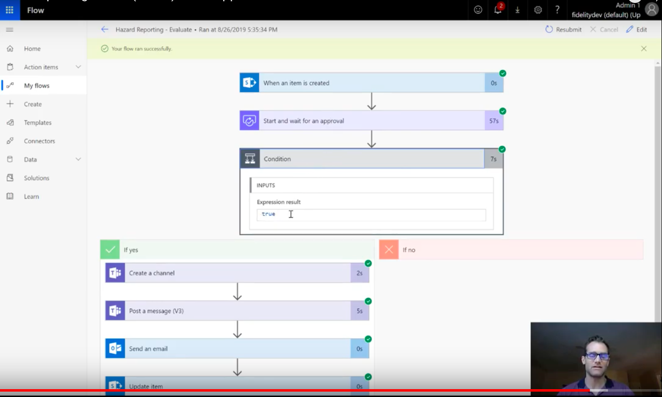The width and height of the screenshot is (662, 397).
Task: Click the red X on If no
Action: pyautogui.click(x=389, y=249)
